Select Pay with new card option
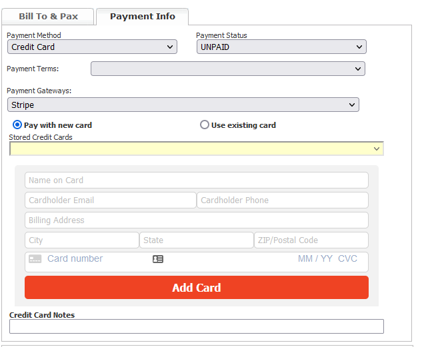The height and width of the screenshot is (347, 424). (17, 125)
